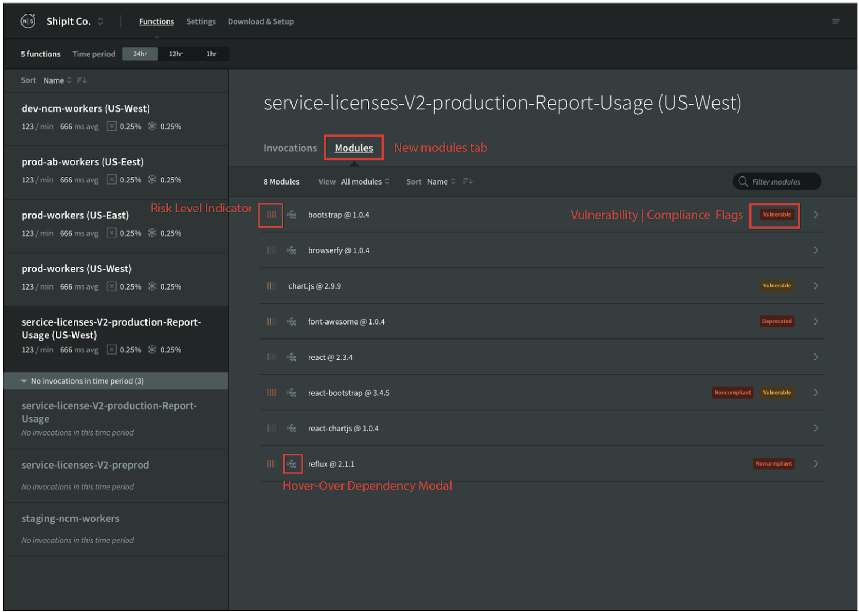859x612 pixels.
Task: Click the Vulnerable flag on chart.js
Action: [x=776, y=286]
